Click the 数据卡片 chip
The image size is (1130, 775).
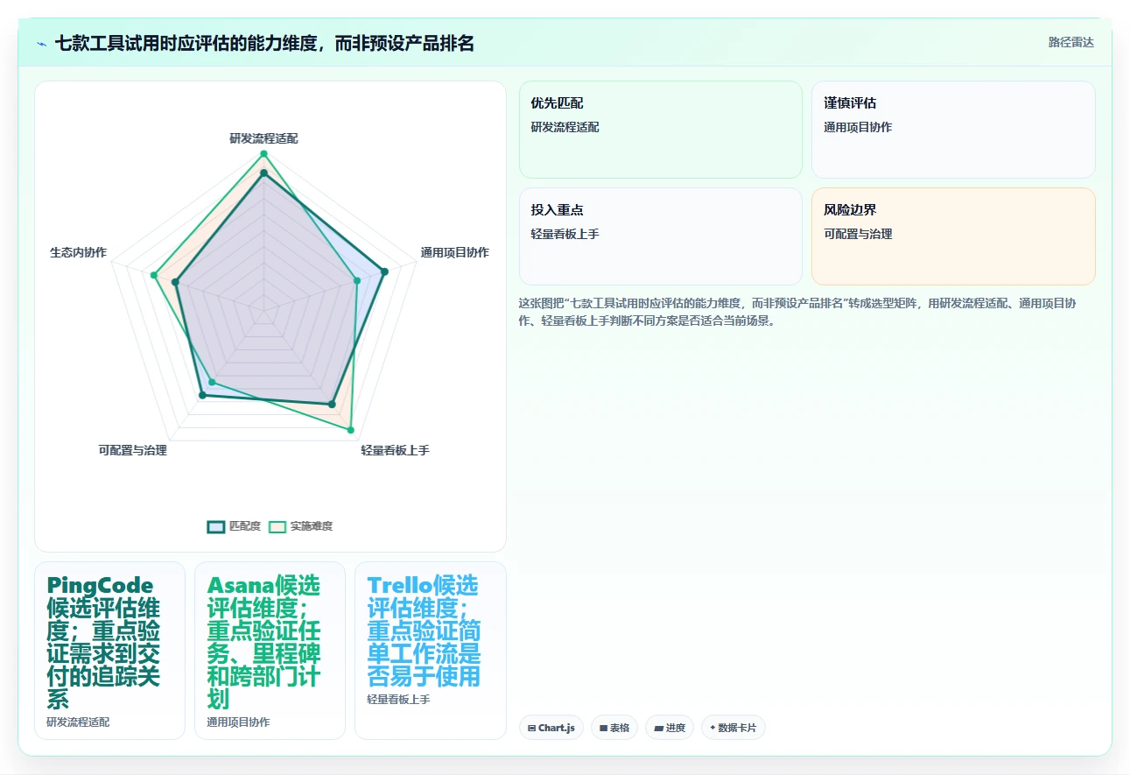coord(733,728)
